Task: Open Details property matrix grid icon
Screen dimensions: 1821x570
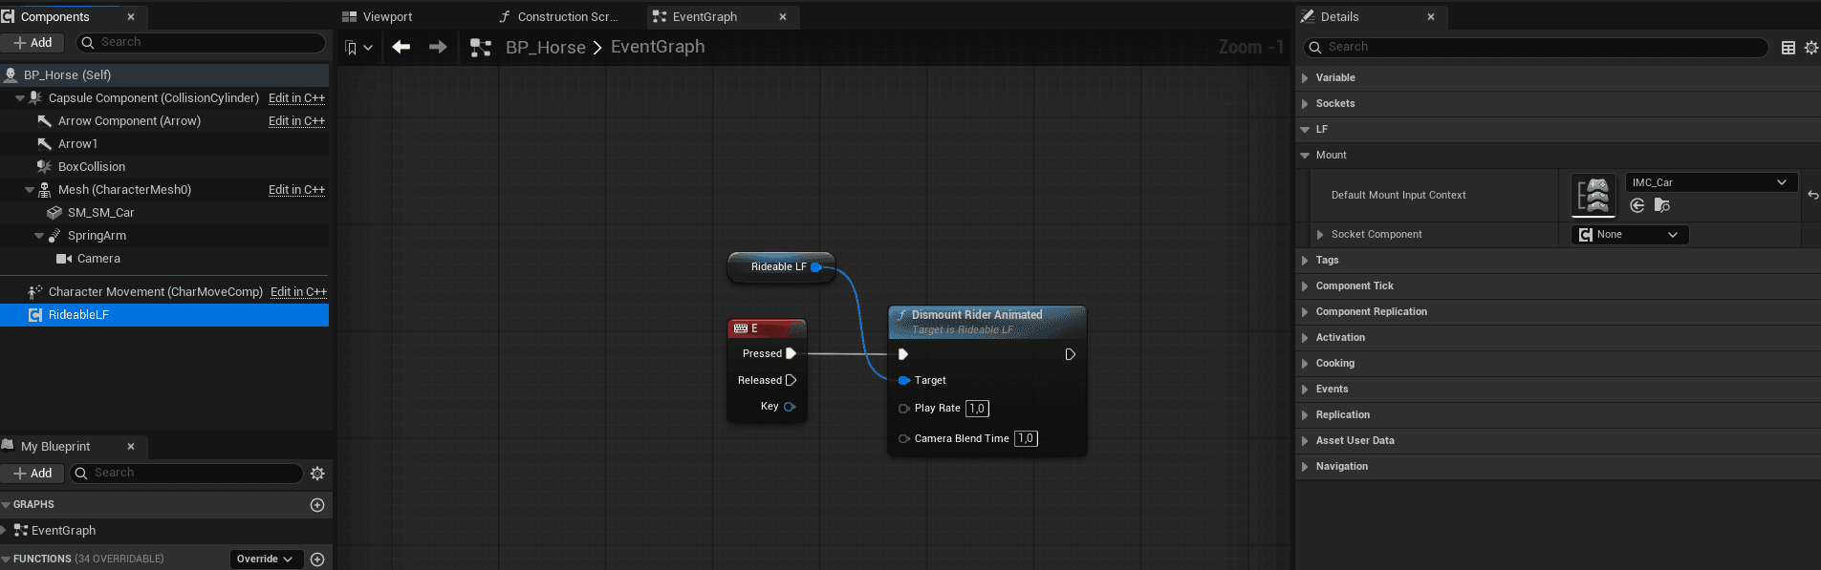Action: point(1788,48)
